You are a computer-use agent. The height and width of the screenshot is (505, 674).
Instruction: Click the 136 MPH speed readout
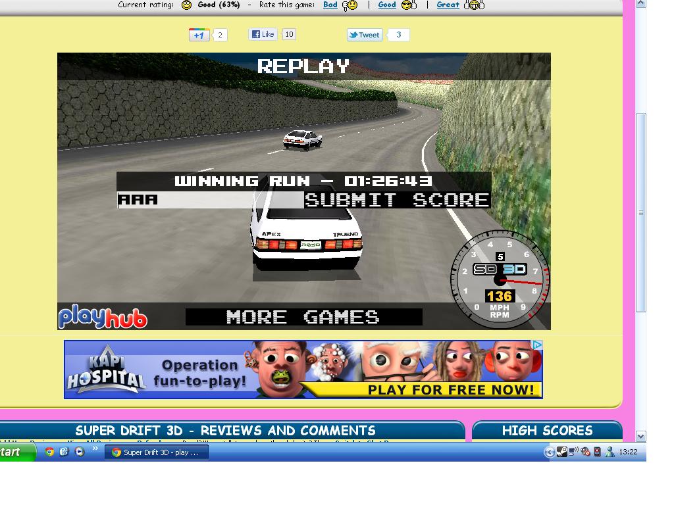[x=499, y=297]
